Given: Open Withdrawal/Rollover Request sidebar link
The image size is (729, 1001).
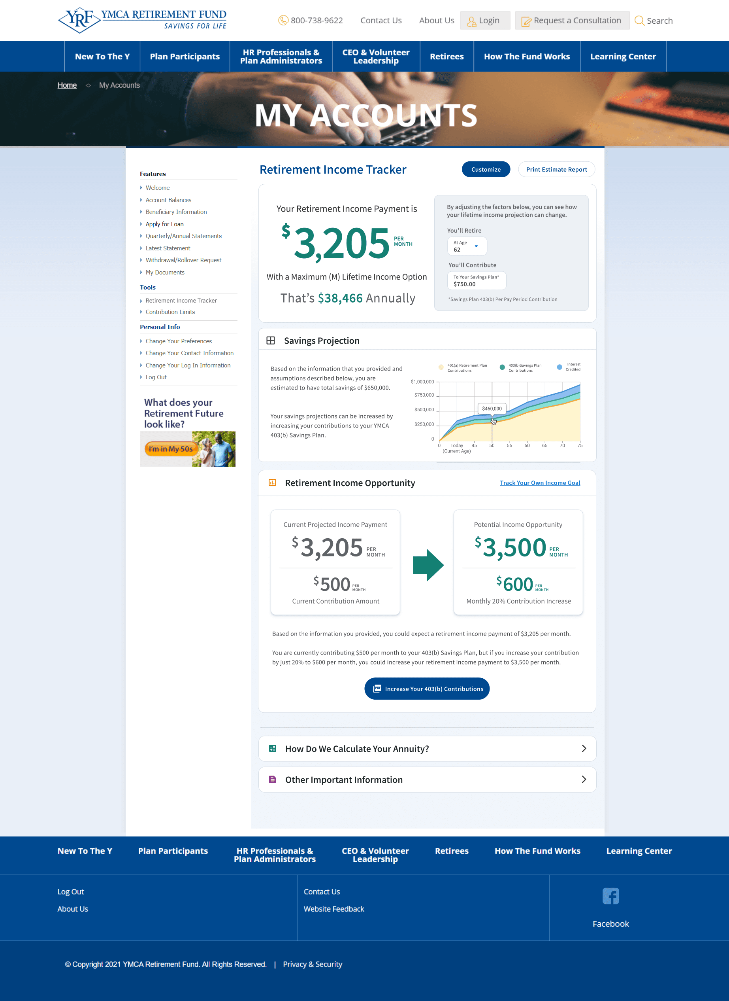Looking at the screenshot, I should 184,260.
